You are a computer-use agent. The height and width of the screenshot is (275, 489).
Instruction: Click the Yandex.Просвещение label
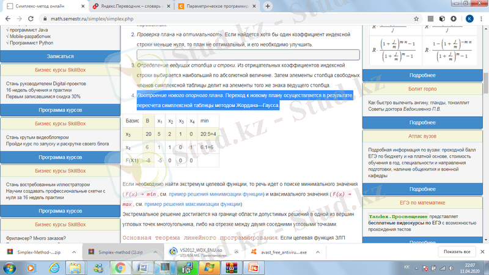click(x=398, y=216)
